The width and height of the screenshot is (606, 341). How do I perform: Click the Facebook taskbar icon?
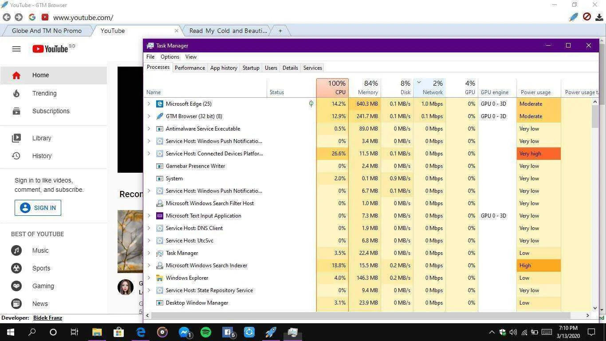point(228,332)
